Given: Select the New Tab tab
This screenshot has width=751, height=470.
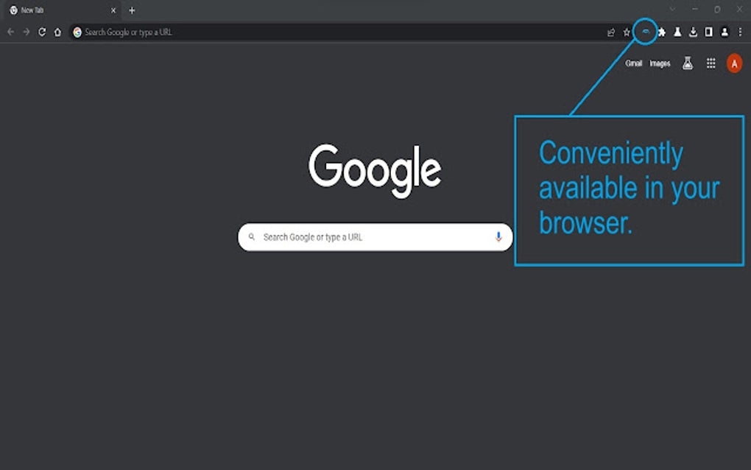Looking at the screenshot, I should pyautogui.click(x=63, y=10).
